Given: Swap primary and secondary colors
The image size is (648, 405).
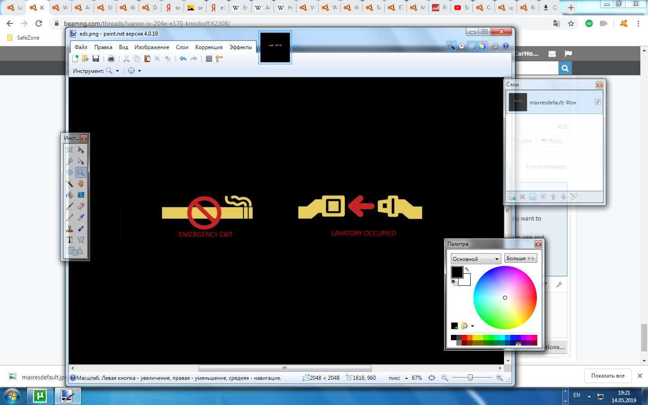Looking at the screenshot, I should pos(467,270).
